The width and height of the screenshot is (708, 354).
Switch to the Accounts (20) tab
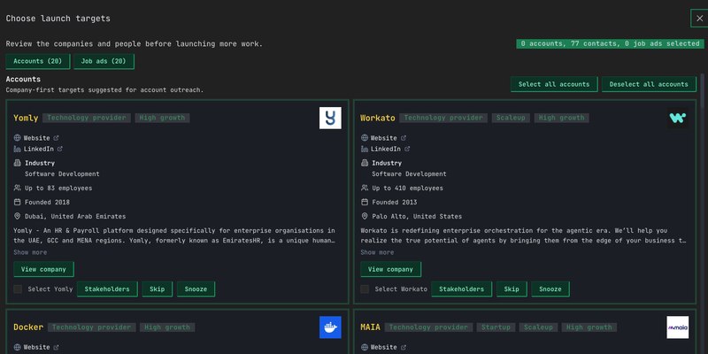[37, 61]
